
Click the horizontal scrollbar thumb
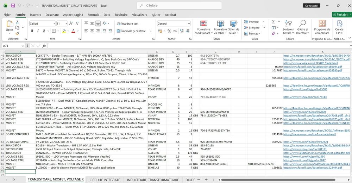[x=278, y=179]
